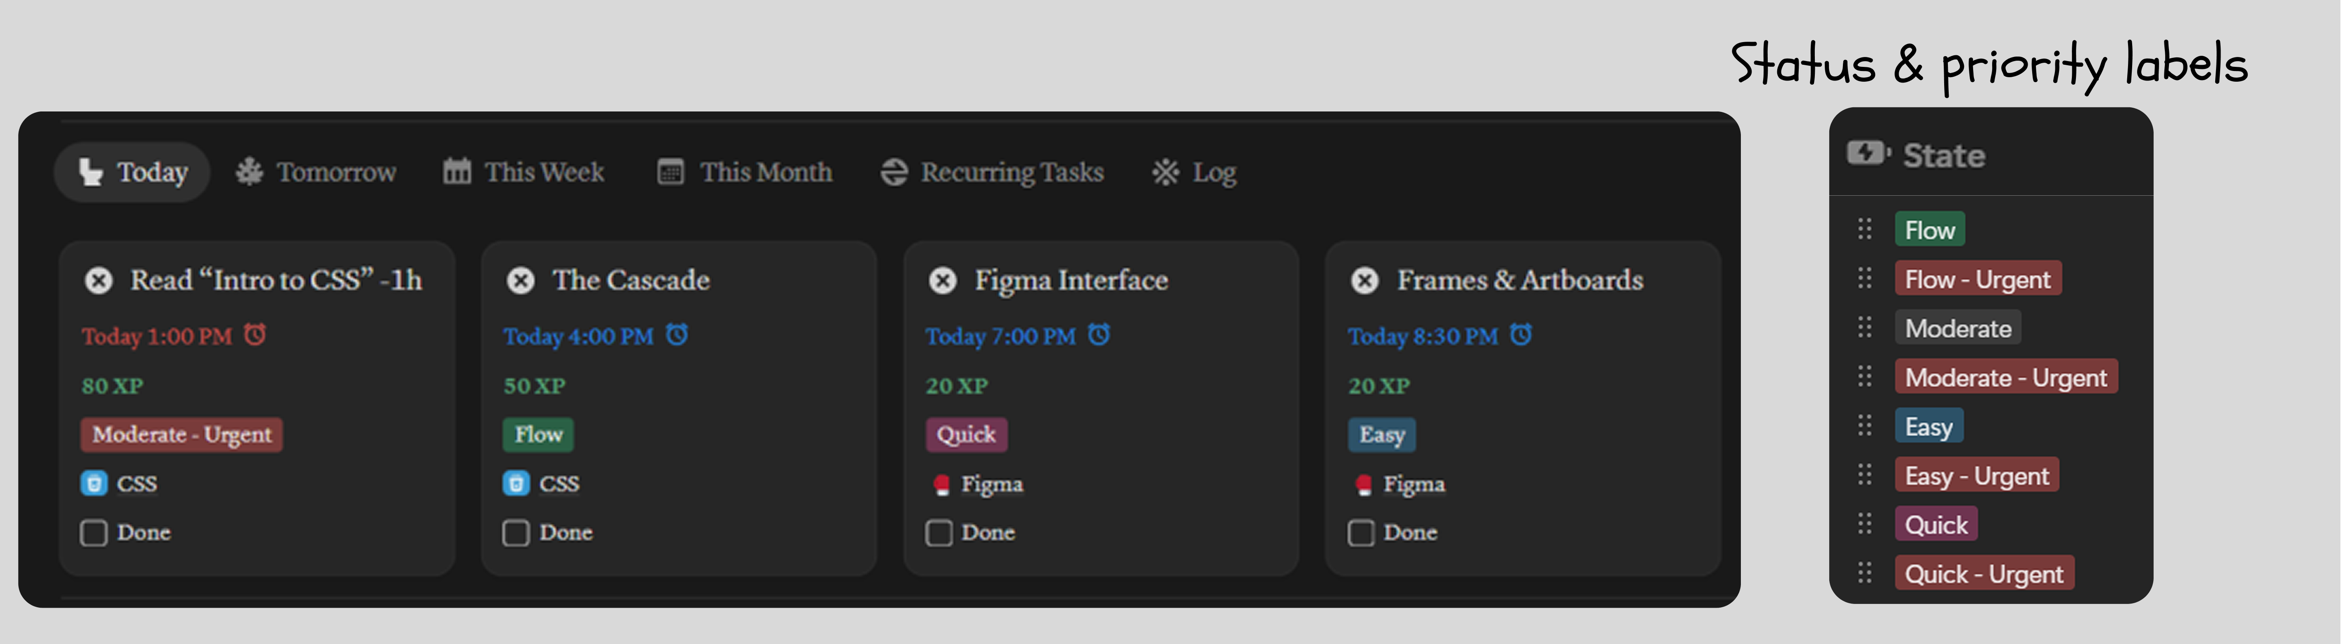Click drag handle beside Quick label

click(1864, 523)
